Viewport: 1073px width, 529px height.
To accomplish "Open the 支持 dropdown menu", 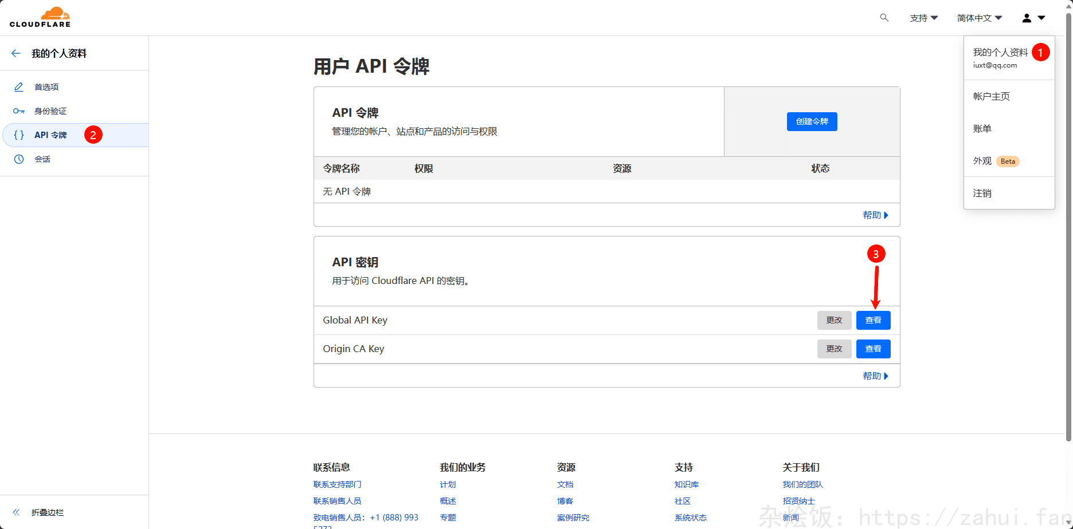I will [x=923, y=18].
